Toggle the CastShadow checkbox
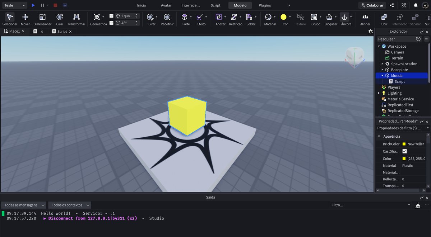Viewport: 431px width, 237px height. [404, 151]
